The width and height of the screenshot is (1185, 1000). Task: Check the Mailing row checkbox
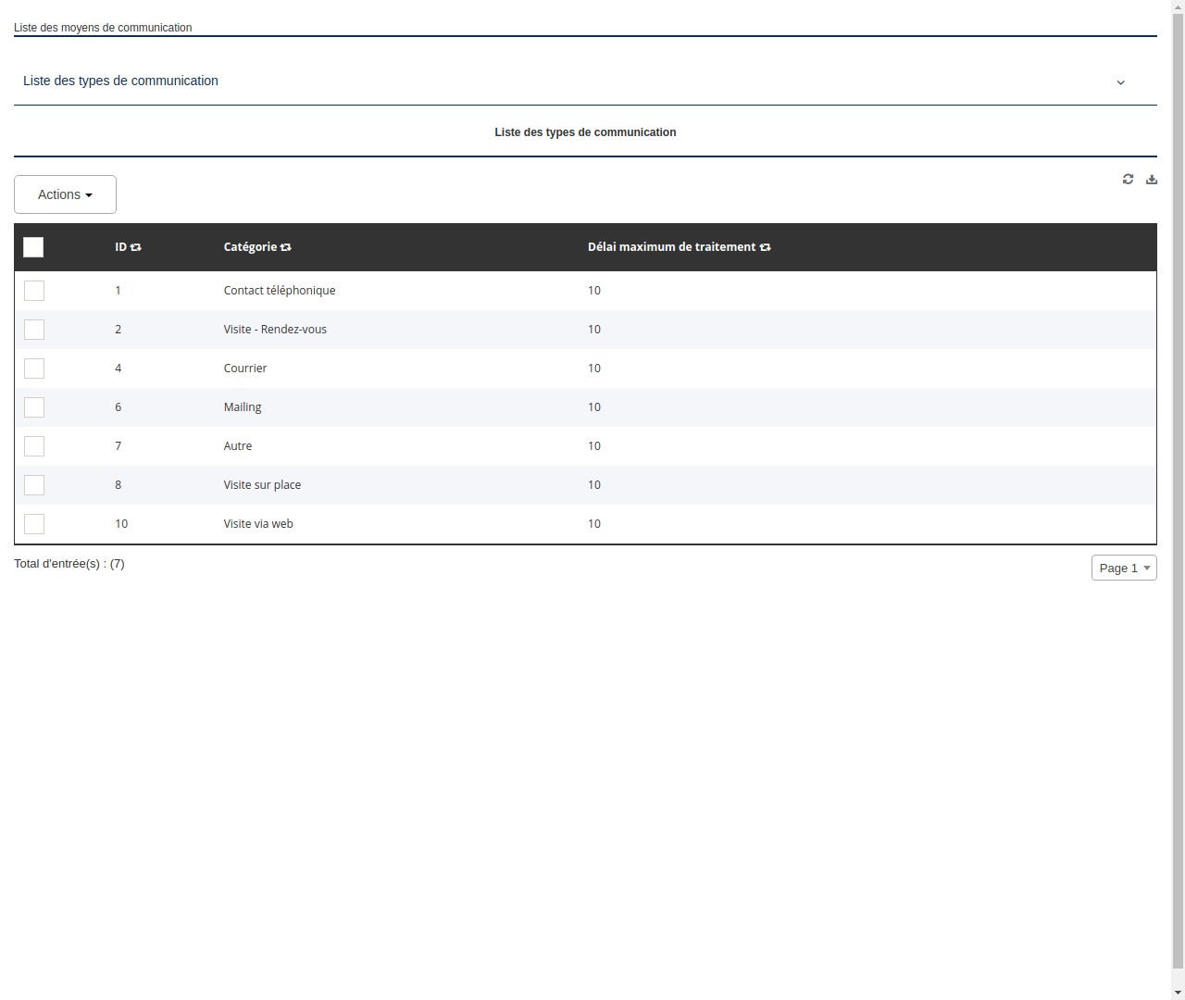[x=34, y=407]
